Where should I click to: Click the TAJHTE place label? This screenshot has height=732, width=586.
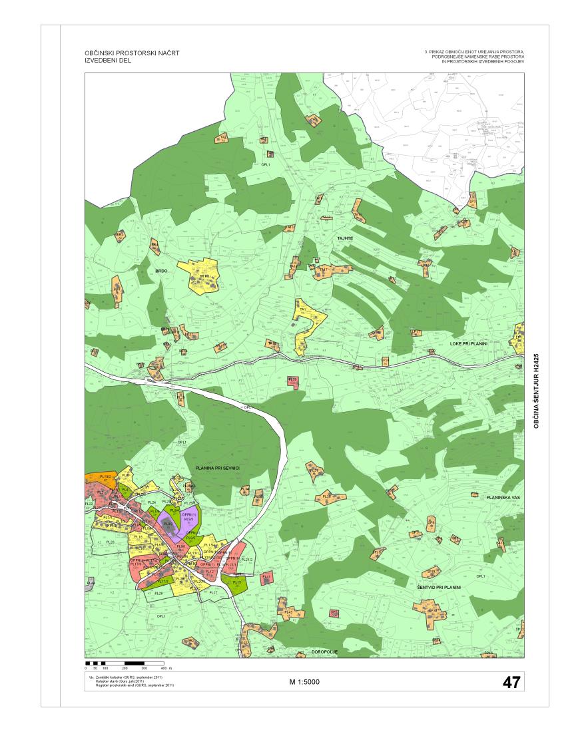[x=344, y=238]
